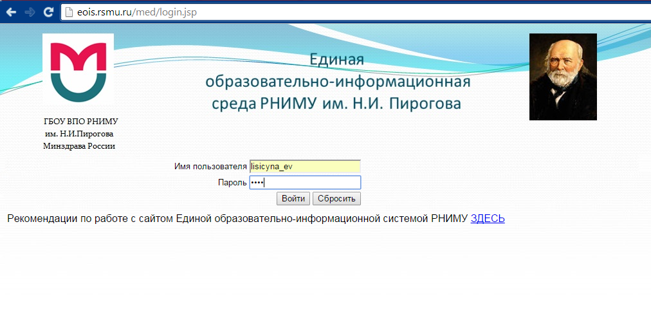
Task: Click the text 'Минздрава России'
Action: click(x=79, y=146)
